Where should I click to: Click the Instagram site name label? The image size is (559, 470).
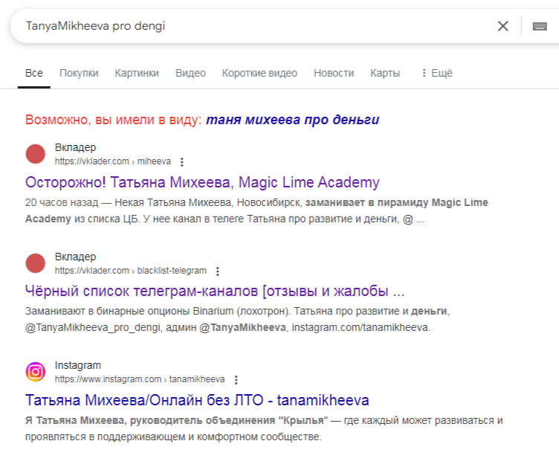(78, 365)
